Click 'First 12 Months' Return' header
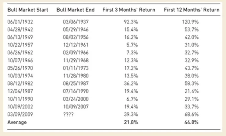 191,9
